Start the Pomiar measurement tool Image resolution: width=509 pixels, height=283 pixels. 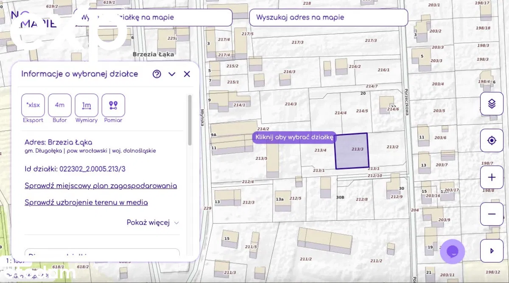[x=113, y=105]
